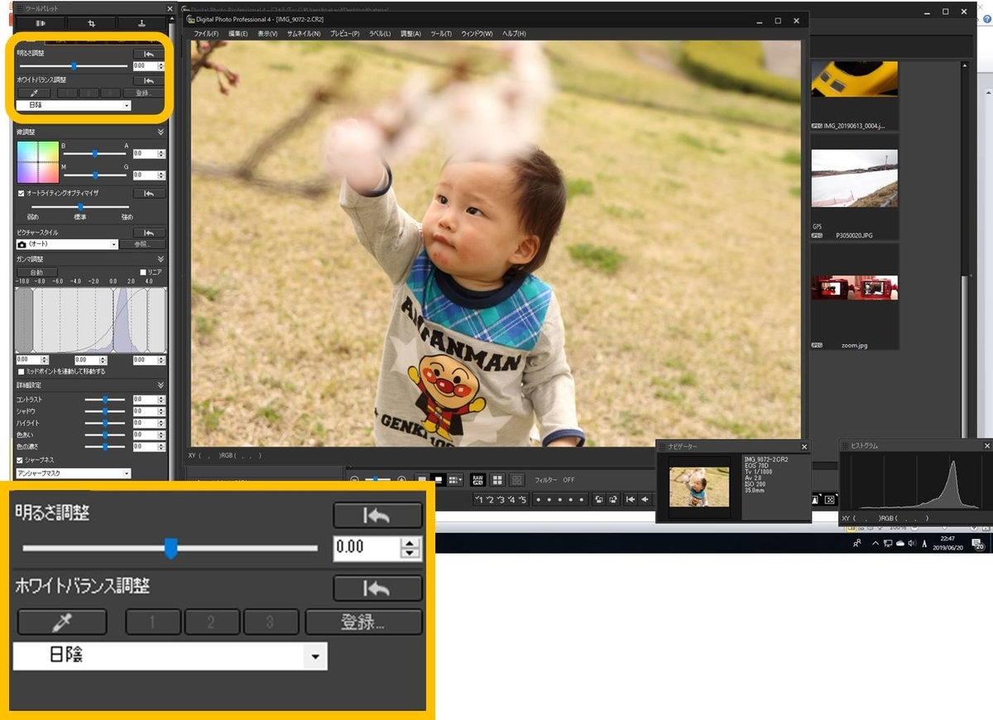Show hidden system tray icons

875,544
